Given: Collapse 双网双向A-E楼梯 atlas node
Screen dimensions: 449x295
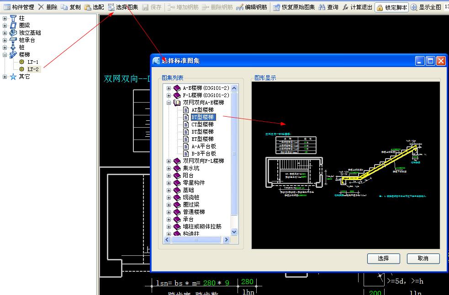Looking at the screenshot, I should click(x=169, y=103).
